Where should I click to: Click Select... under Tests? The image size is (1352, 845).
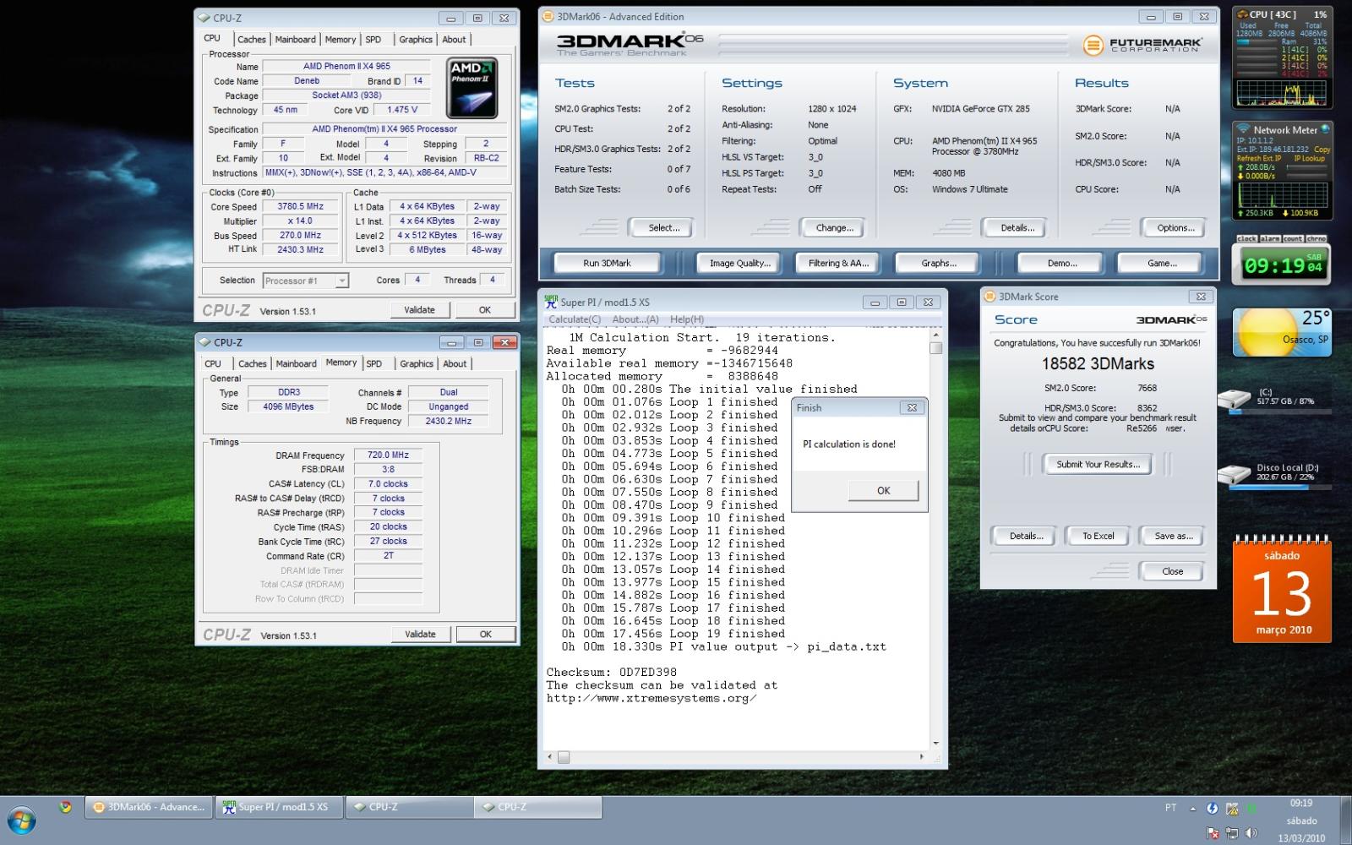[x=663, y=227]
